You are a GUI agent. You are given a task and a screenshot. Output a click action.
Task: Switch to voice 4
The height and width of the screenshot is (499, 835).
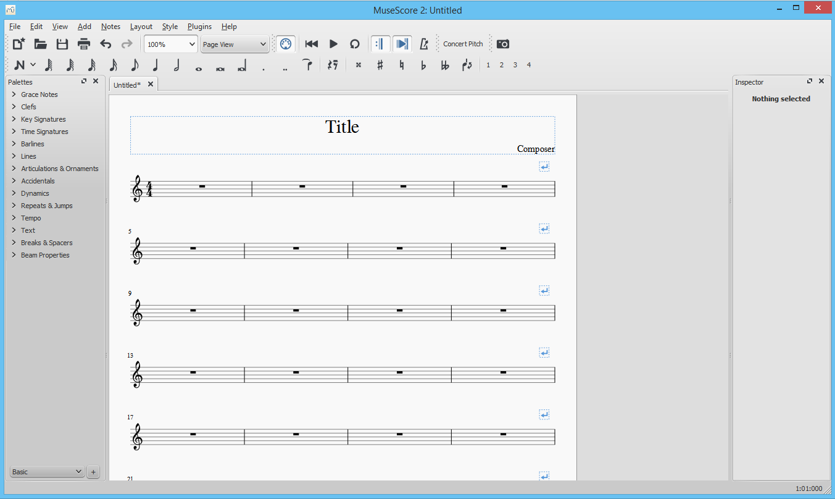[529, 65]
